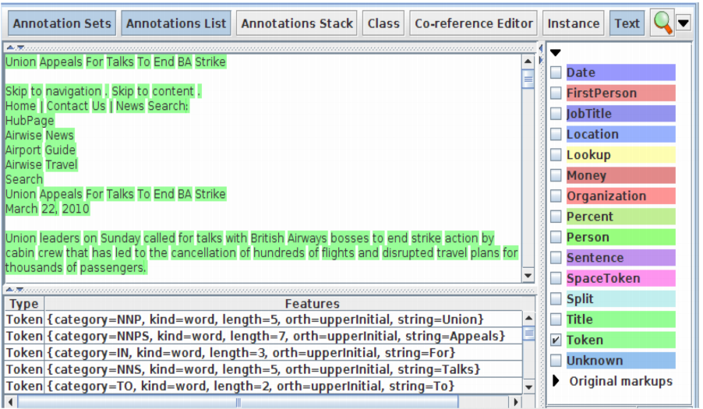The image size is (703, 409).
Task: Open the dropdown arrow beside search icon
Action: pos(684,23)
